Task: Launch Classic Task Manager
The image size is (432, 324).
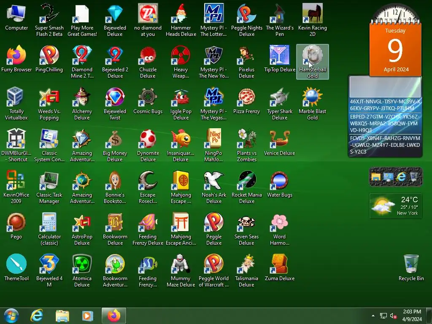Action: [x=49, y=187]
